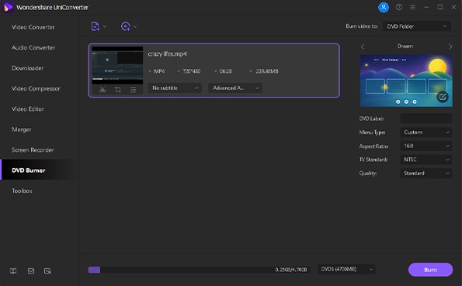Switch to Video Converter section
462x286 pixels.
[33, 27]
